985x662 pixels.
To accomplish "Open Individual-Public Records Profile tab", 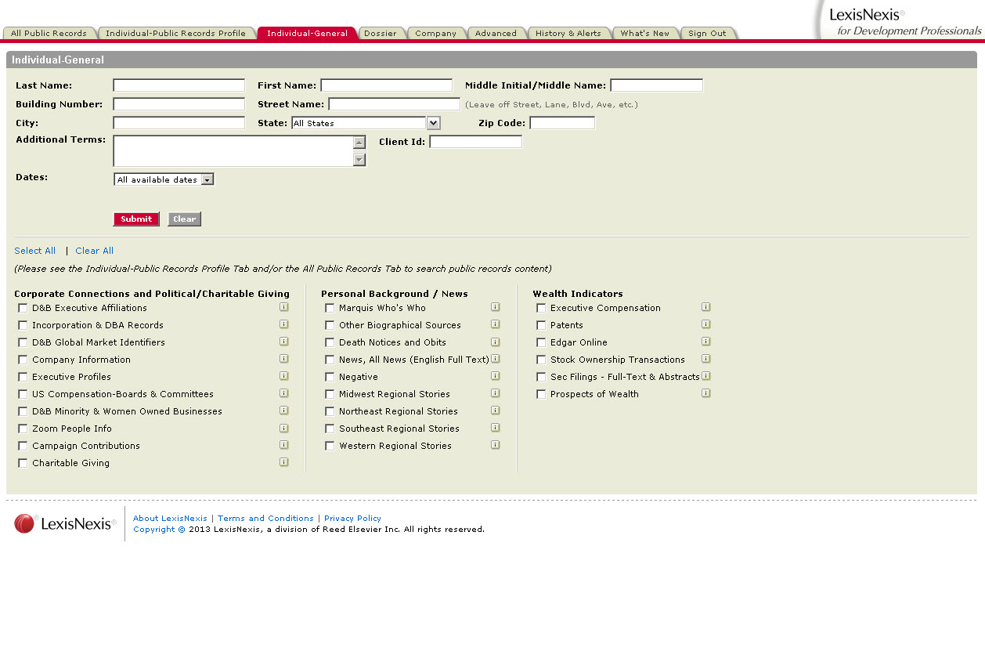I will tap(175, 33).
